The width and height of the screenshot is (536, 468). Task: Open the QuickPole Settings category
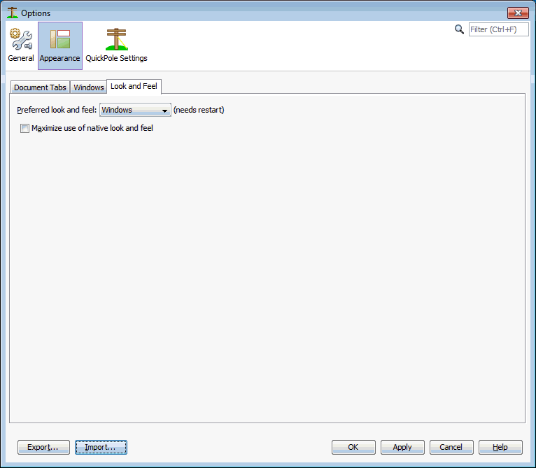(x=116, y=45)
